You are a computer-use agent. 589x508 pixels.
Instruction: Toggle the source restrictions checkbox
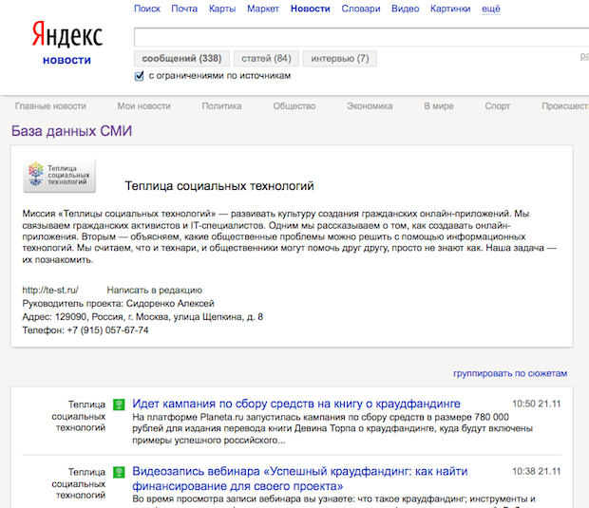click(x=140, y=76)
